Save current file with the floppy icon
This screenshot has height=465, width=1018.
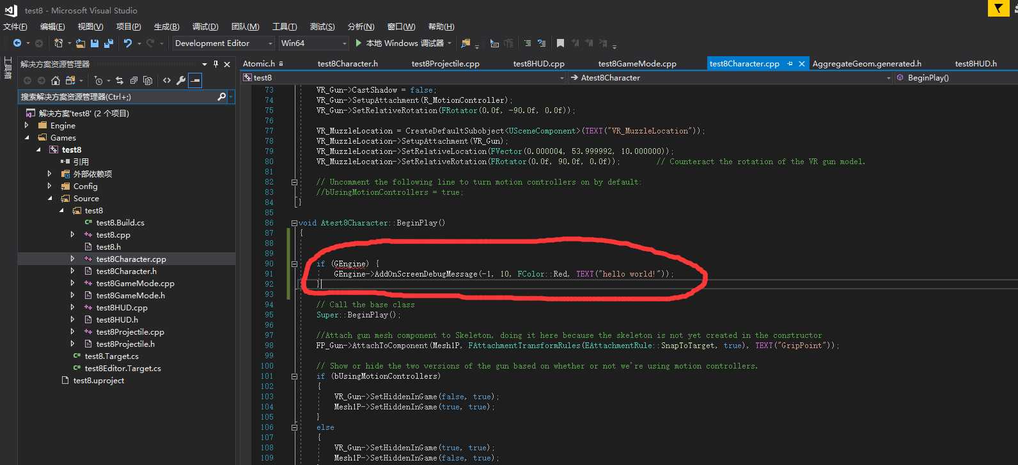(x=95, y=43)
